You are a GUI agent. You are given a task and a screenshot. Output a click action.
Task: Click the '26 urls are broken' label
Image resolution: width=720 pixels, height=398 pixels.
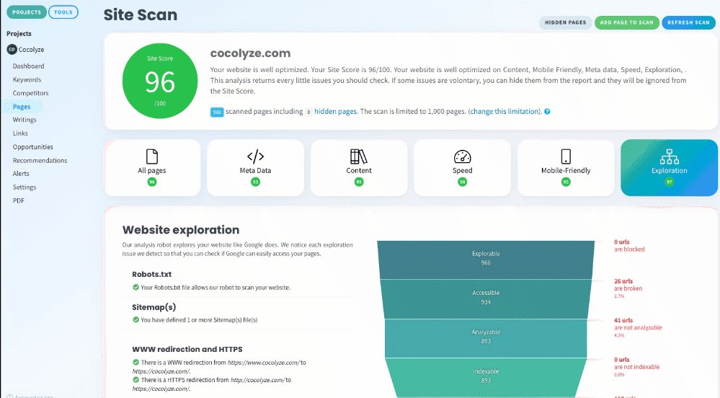pyautogui.click(x=628, y=285)
